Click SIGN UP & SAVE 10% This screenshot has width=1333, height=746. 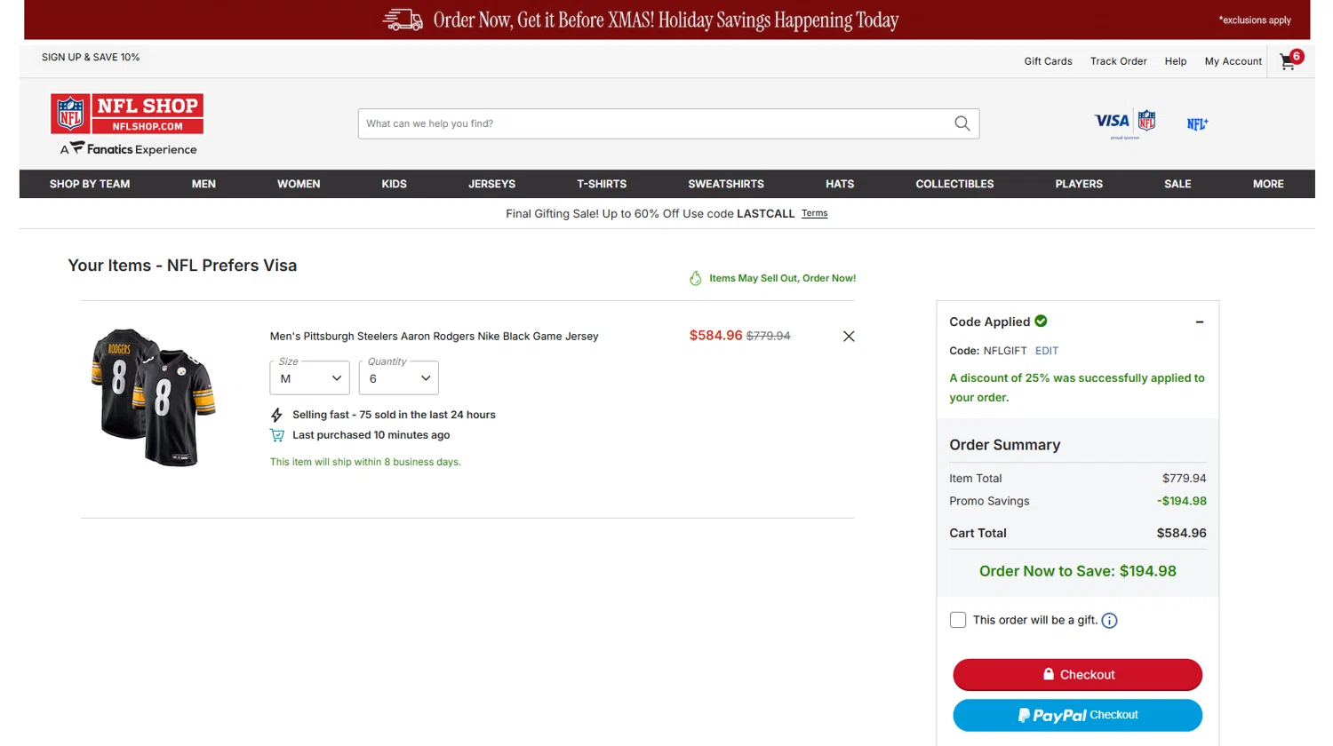coord(91,57)
